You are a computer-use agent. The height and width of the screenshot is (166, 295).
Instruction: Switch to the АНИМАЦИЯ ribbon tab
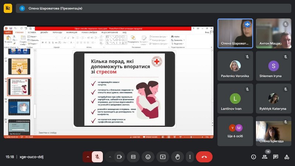(x=72, y=32)
